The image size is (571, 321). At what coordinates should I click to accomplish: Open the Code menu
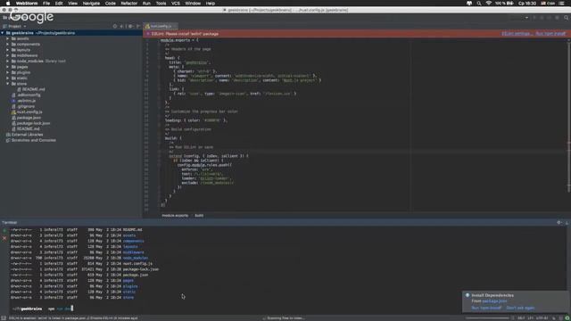[x=111, y=4]
